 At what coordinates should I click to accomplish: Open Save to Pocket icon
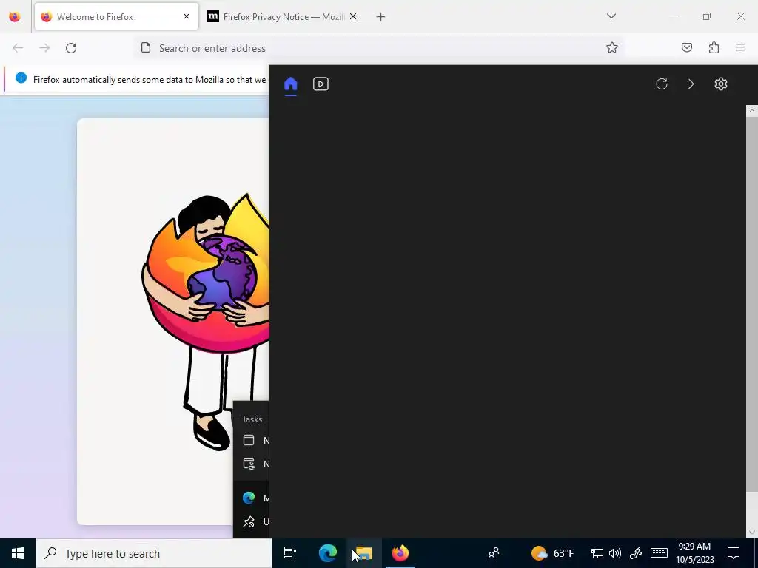click(x=686, y=47)
